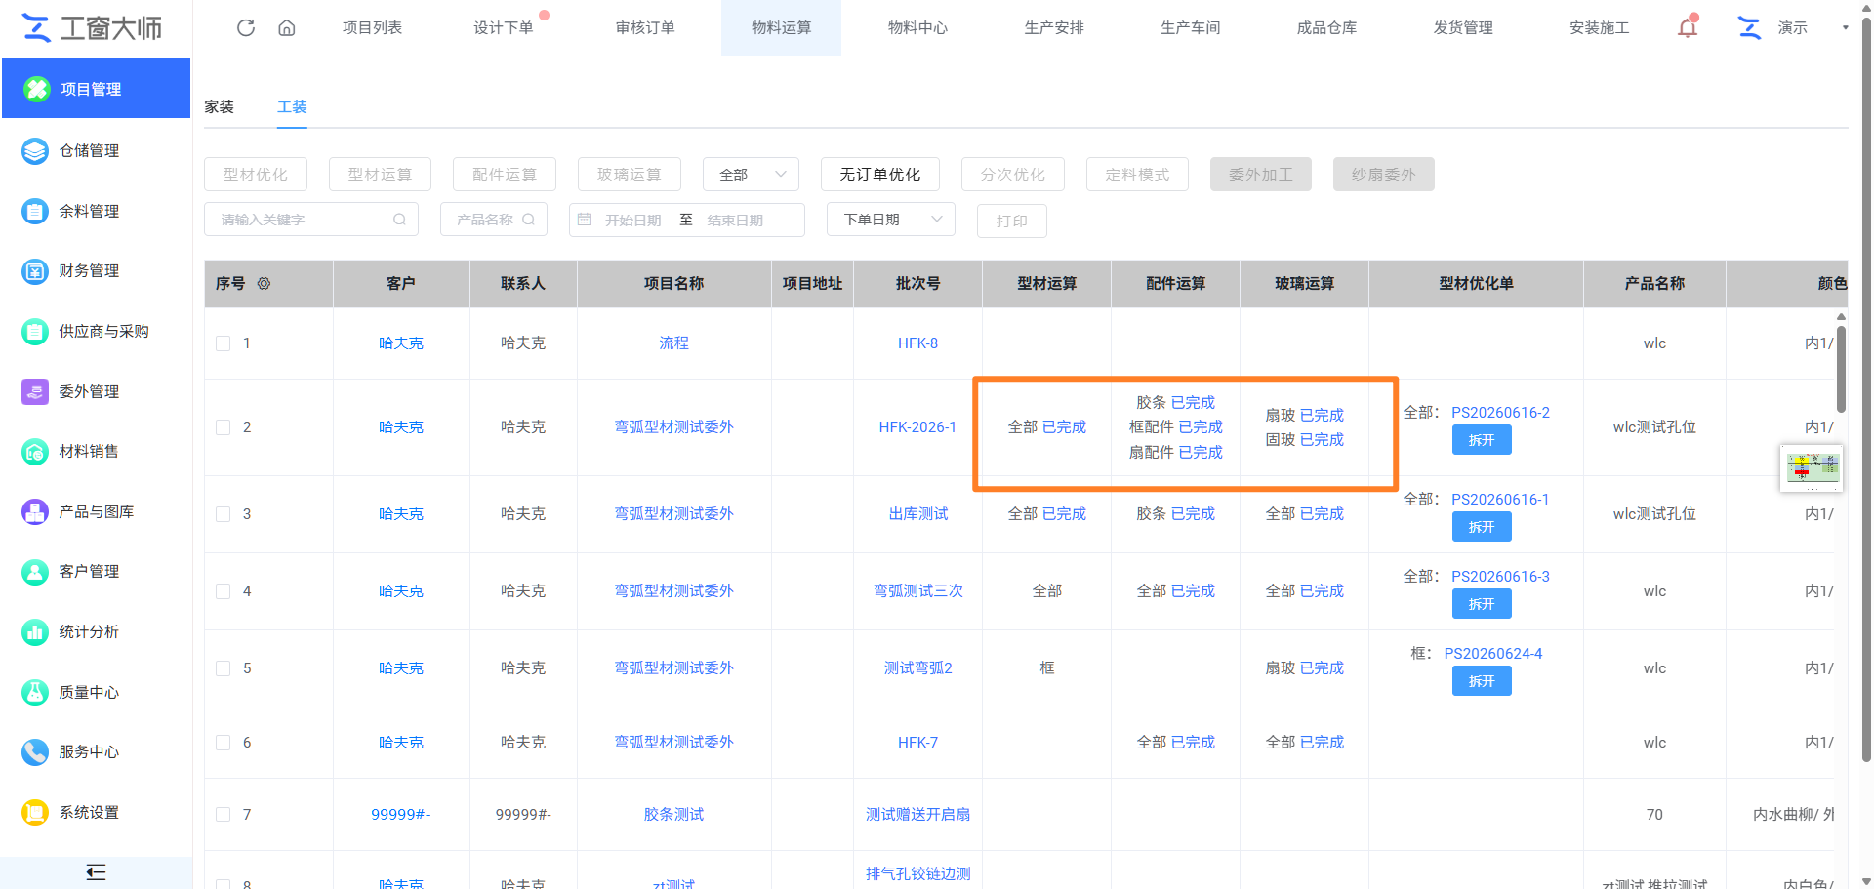Open project link 流程
Image resolution: width=1874 pixels, height=889 pixels.
[x=673, y=343]
